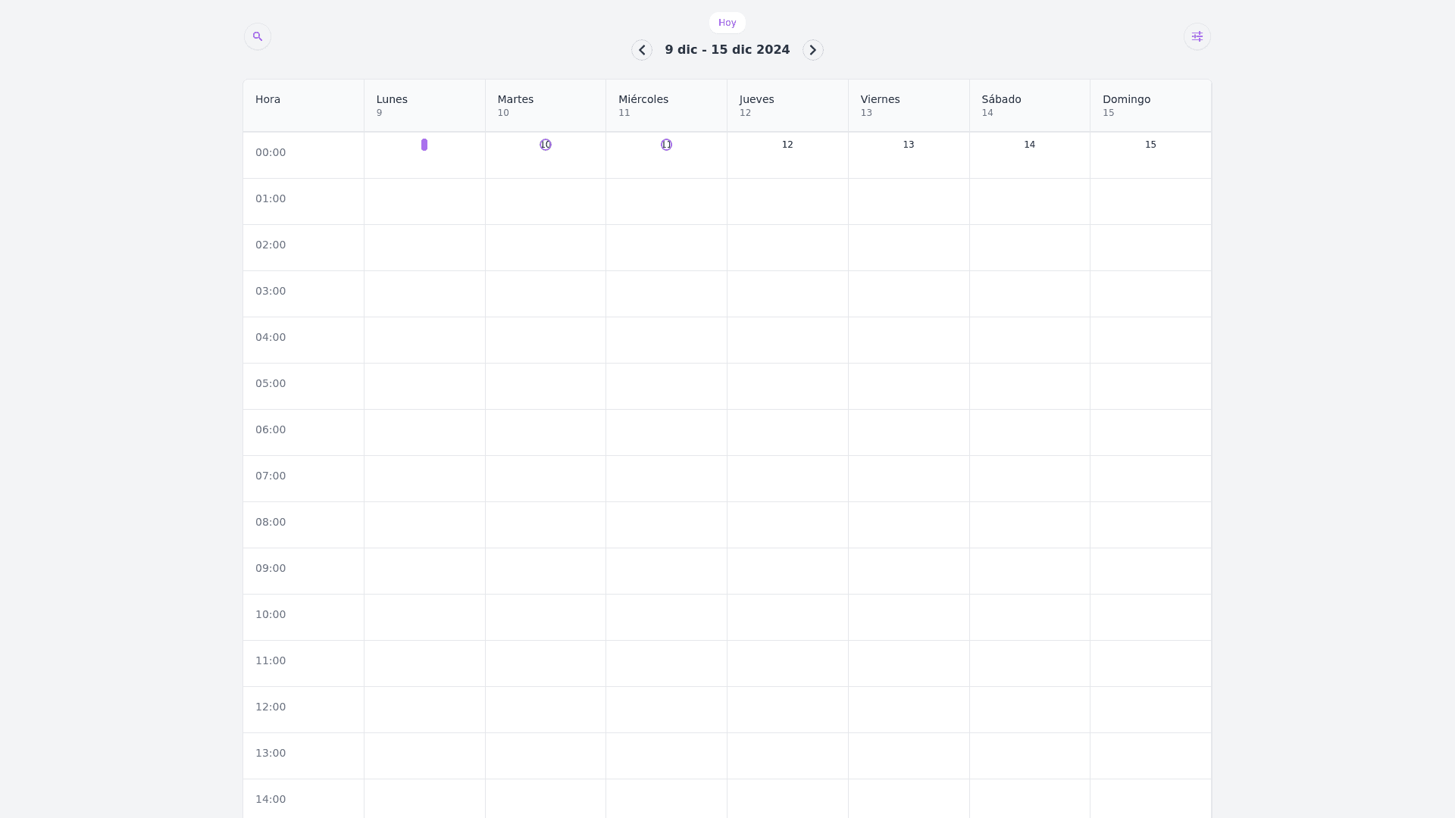Click day number 15 in Domingo column
Image resolution: width=1455 pixels, height=818 pixels.
pyautogui.click(x=1150, y=145)
